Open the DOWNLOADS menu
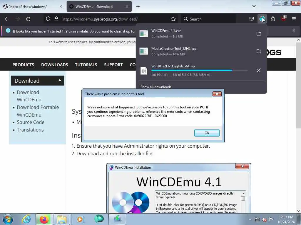Screen dimensions: 301x225 tap(54, 65)
